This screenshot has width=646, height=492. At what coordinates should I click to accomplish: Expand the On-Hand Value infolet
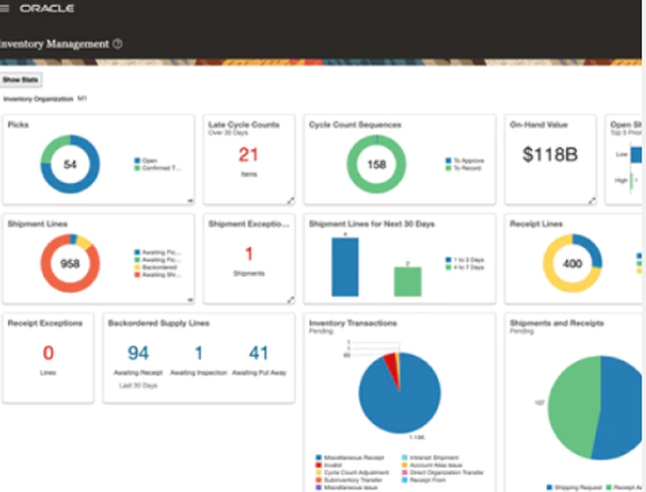(x=592, y=201)
